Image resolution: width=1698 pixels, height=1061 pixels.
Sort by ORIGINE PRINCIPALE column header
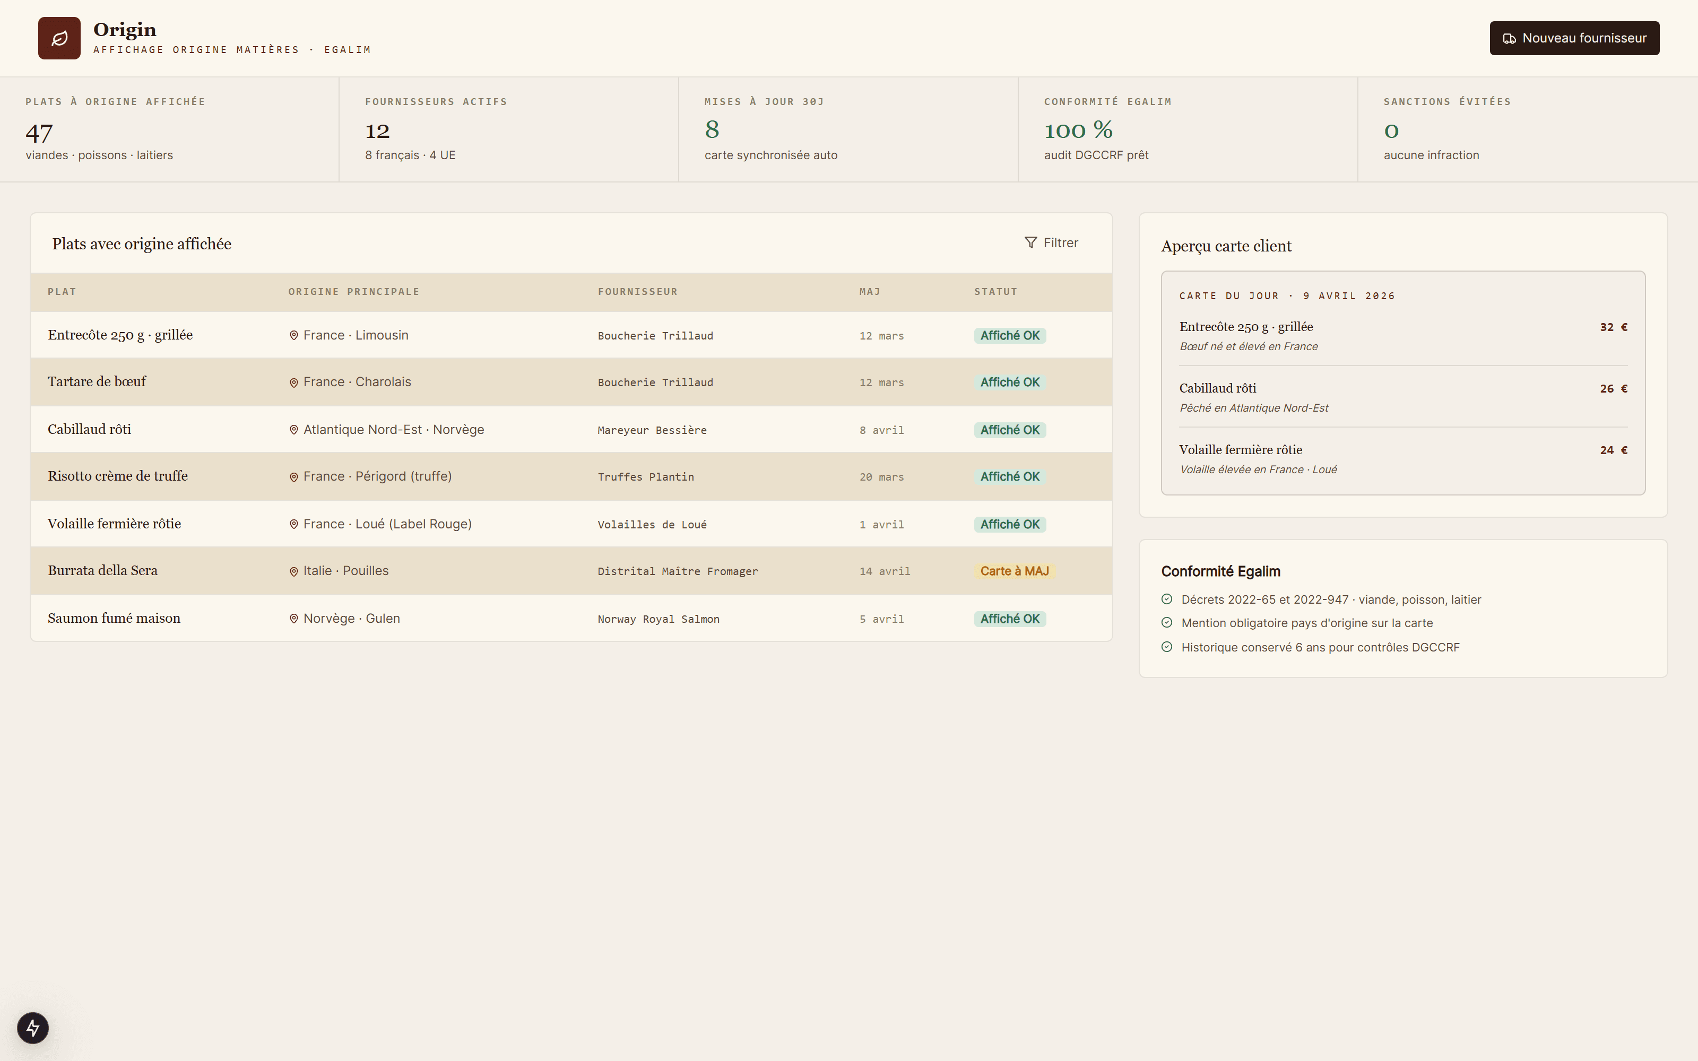pyautogui.click(x=353, y=292)
